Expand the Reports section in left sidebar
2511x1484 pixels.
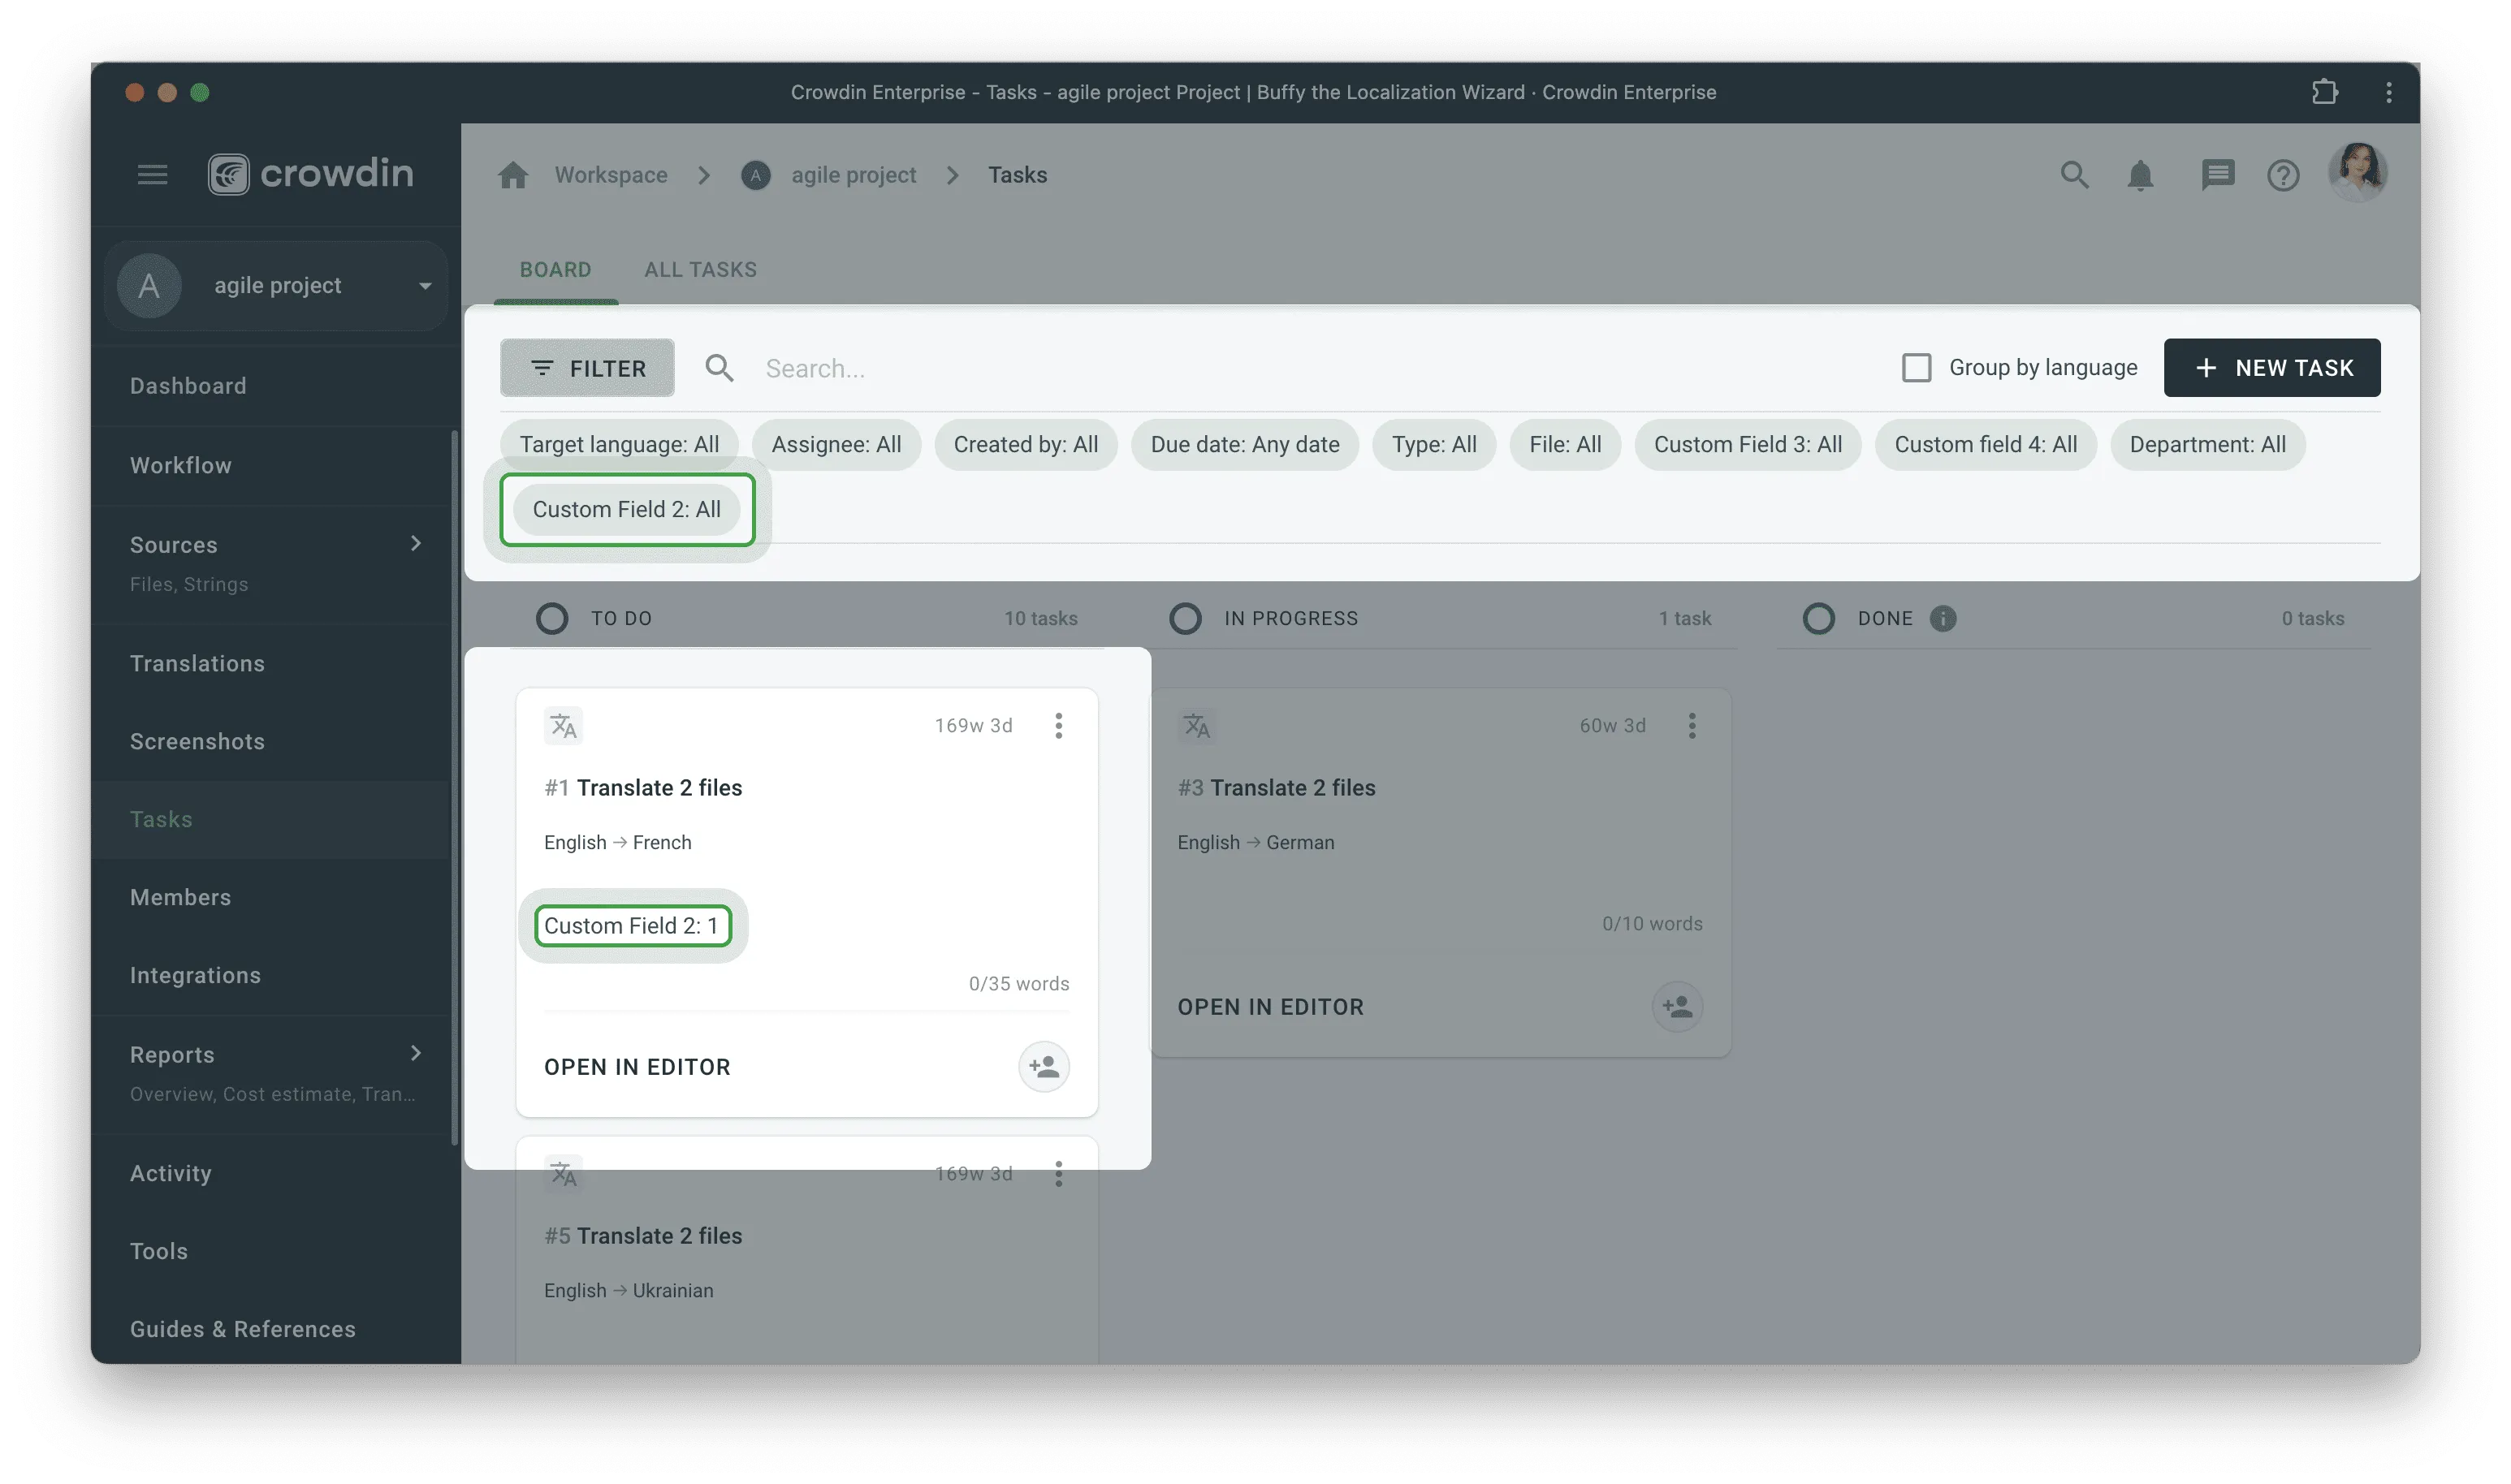pyautogui.click(x=413, y=1055)
